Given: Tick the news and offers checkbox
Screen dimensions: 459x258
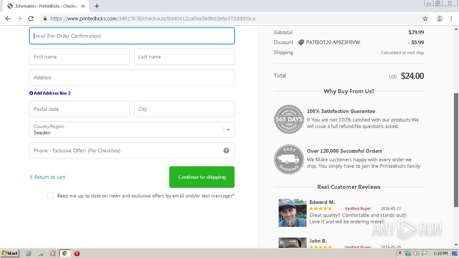Looking at the screenshot, I should click(x=50, y=196).
